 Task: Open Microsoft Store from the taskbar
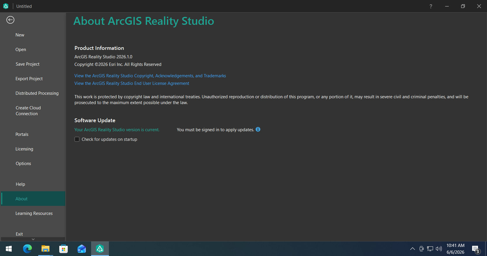64,249
